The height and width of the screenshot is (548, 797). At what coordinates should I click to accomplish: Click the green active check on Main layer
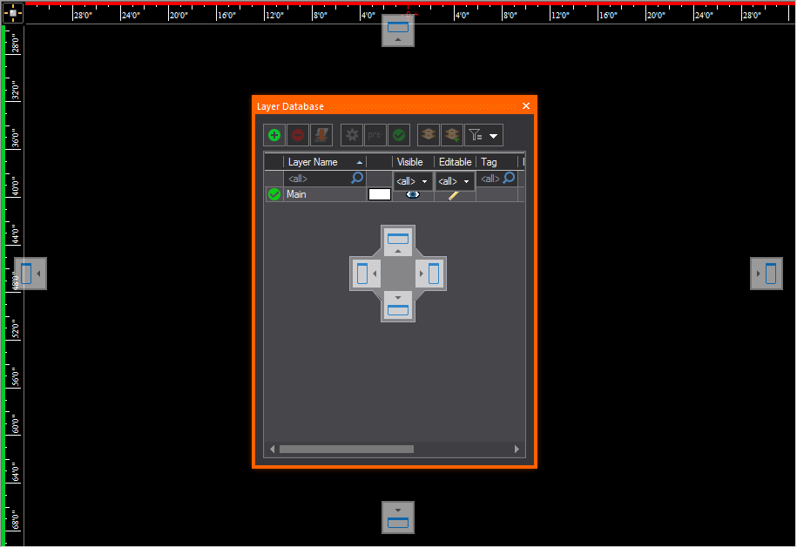[274, 195]
